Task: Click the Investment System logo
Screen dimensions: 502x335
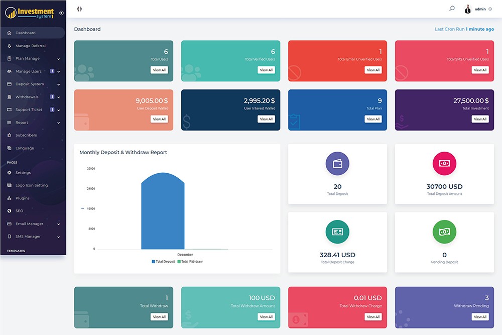Action: (29, 13)
